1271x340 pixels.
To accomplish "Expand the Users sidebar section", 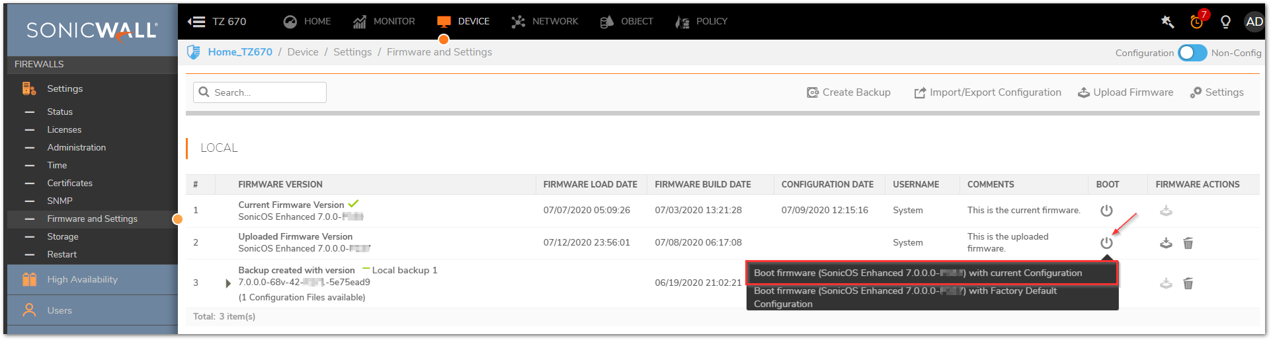I will pos(60,310).
